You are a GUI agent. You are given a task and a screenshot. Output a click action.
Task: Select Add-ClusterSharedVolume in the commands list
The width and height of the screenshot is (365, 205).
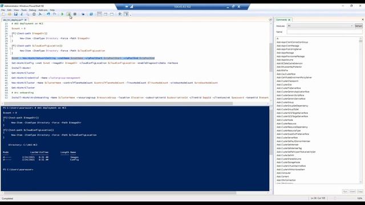click(x=289, y=159)
